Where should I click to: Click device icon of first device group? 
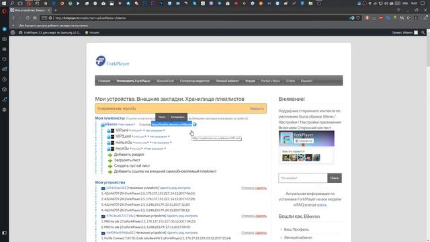click(103, 188)
